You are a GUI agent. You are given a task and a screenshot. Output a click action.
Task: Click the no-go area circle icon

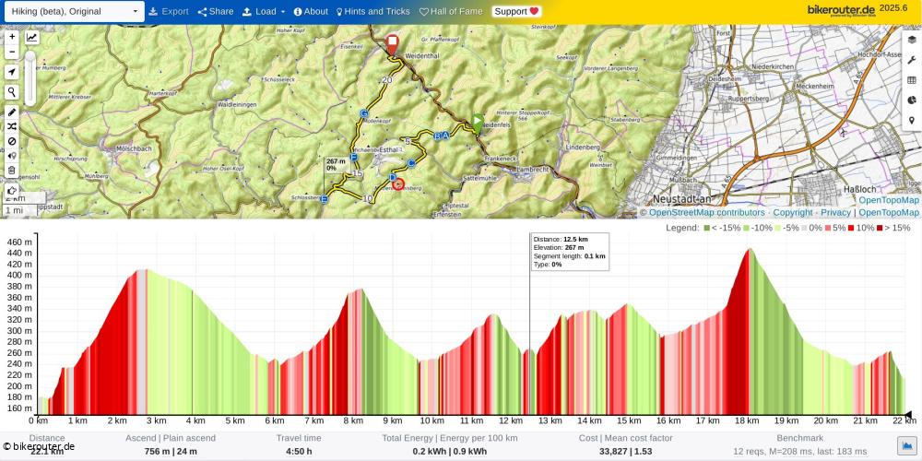click(12, 141)
